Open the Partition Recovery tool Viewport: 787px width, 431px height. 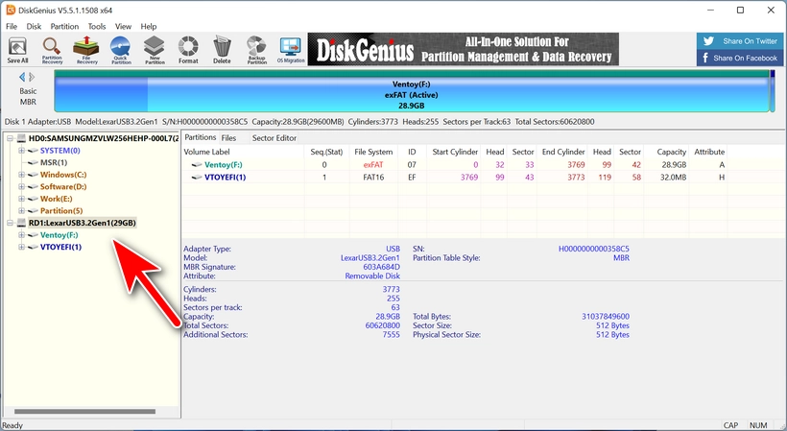click(52, 50)
